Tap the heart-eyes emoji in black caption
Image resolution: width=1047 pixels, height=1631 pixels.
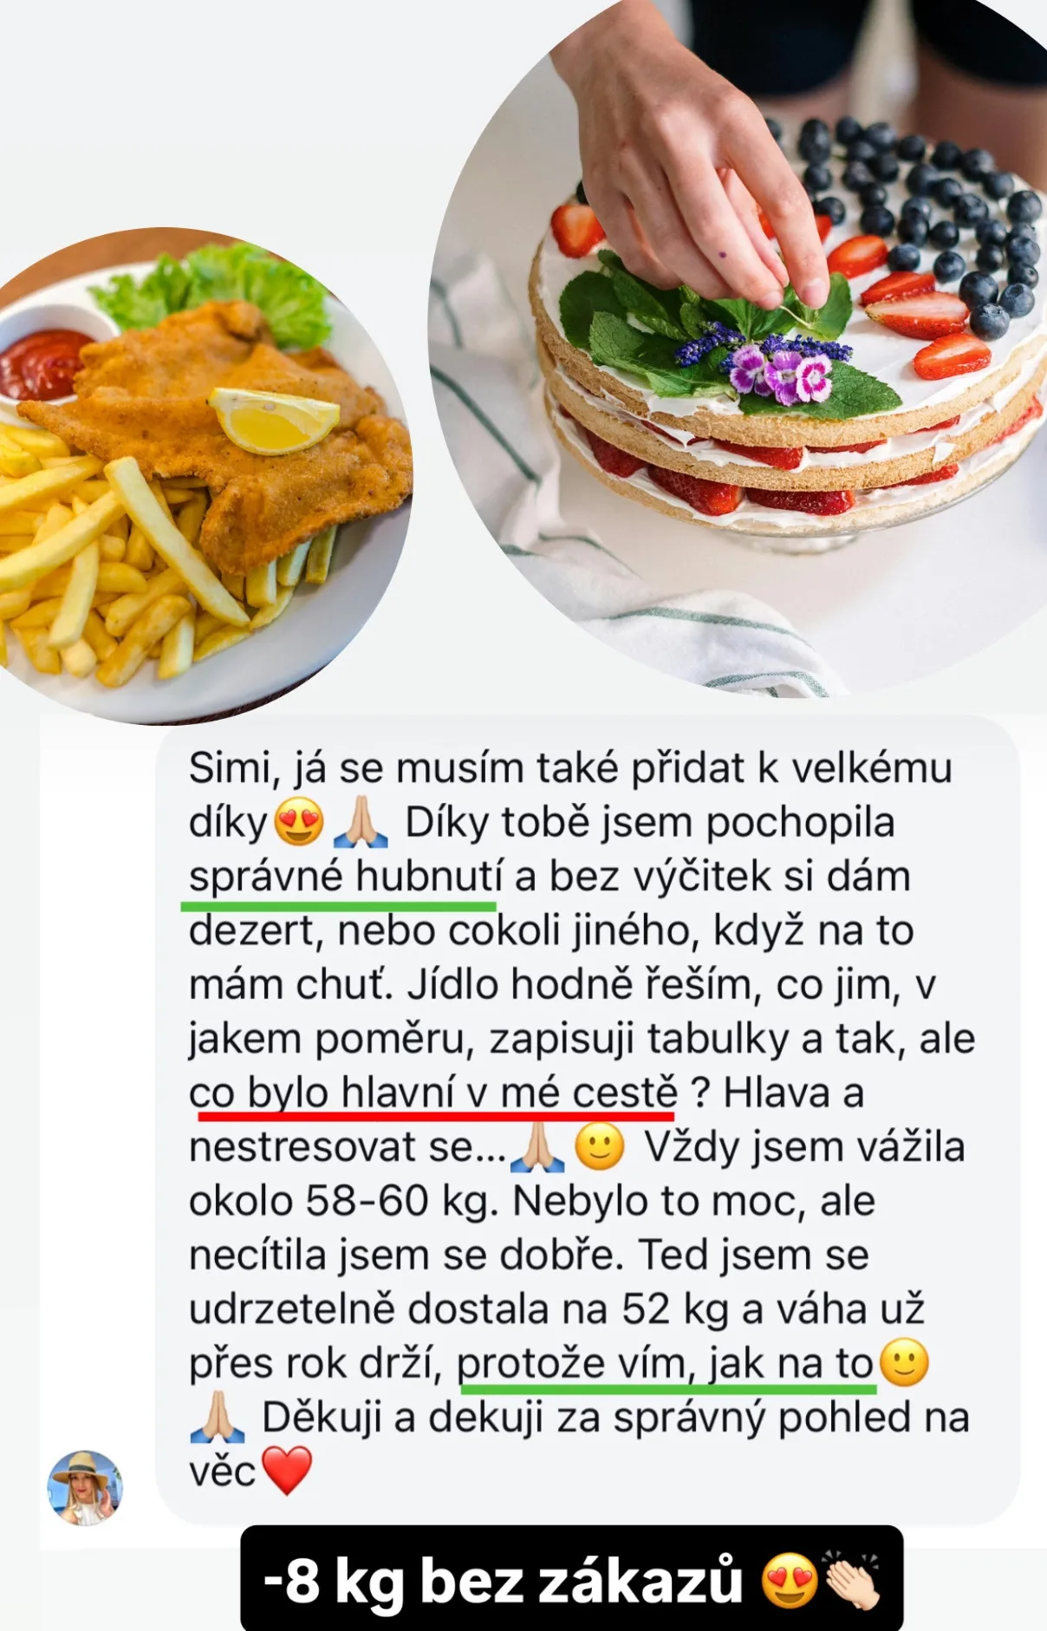790,1580
